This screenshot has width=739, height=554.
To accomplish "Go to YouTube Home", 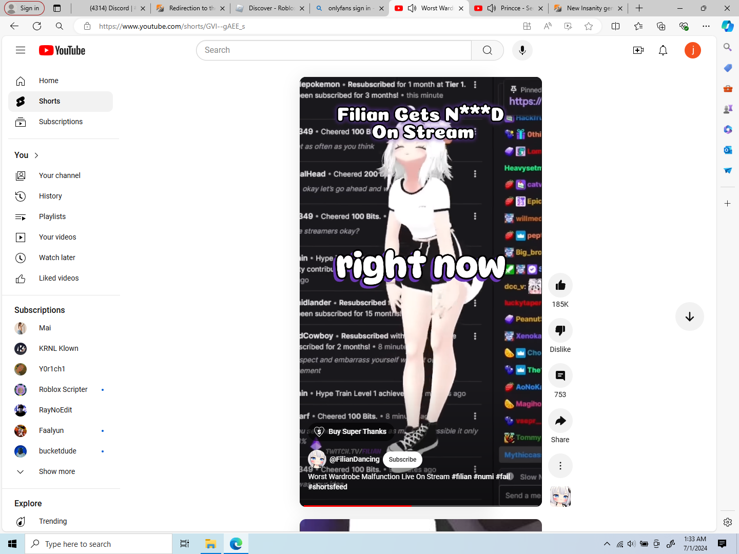I will tap(61, 81).
